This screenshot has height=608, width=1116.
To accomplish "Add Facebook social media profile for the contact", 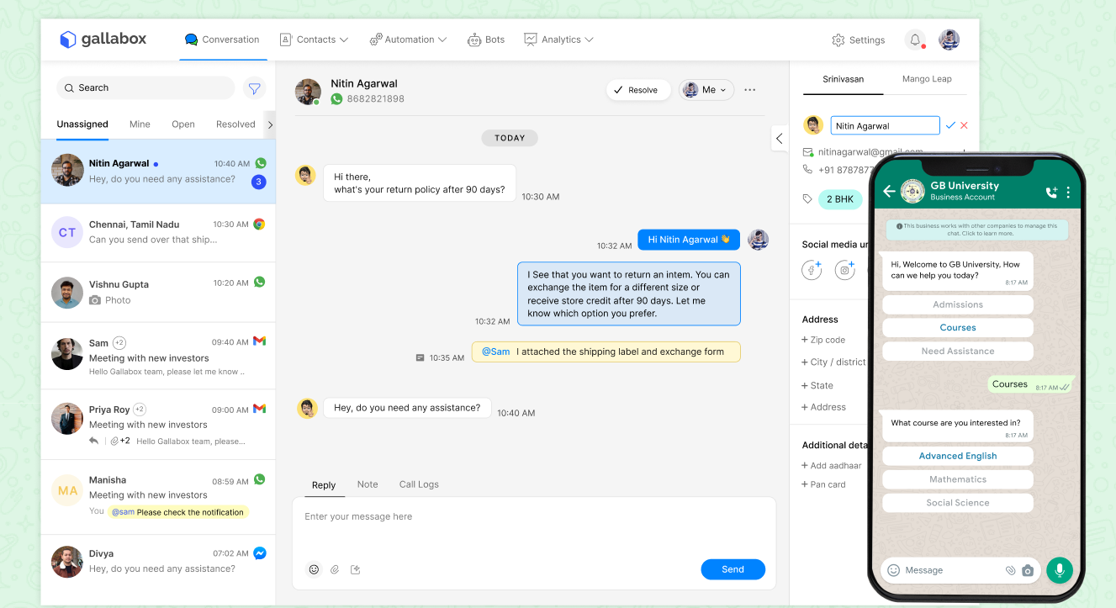I will coord(811,269).
